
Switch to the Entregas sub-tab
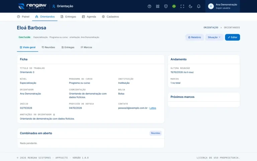[x=68, y=47]
